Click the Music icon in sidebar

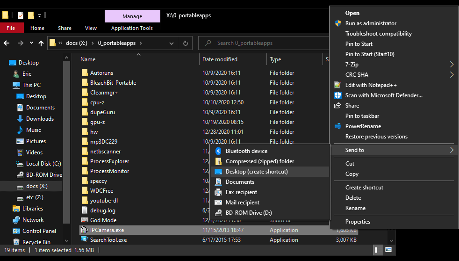[x=20, y=130]
